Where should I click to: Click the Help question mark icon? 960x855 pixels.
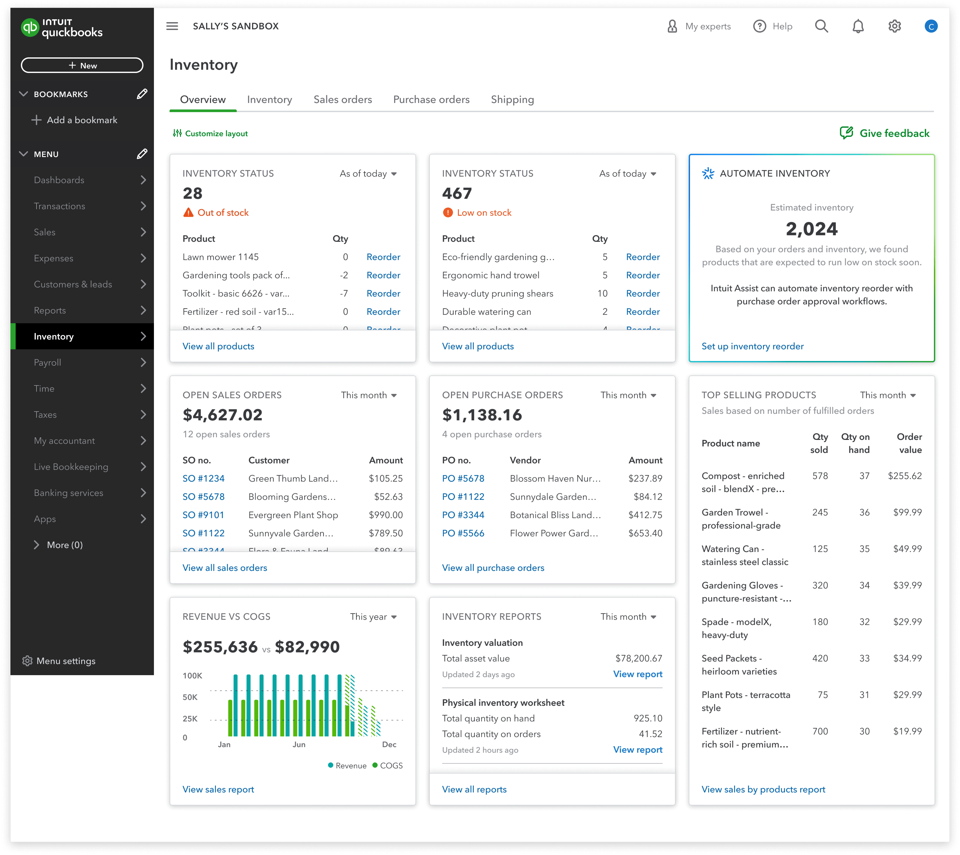click(759, 26)
